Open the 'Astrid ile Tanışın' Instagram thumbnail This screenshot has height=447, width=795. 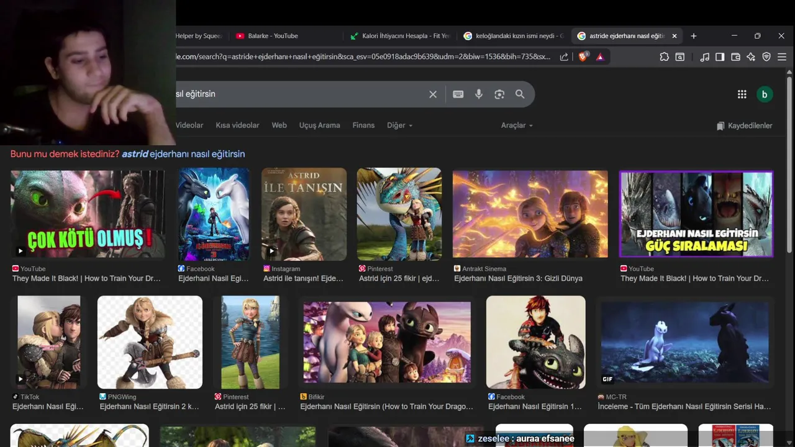tap(304, 214)
